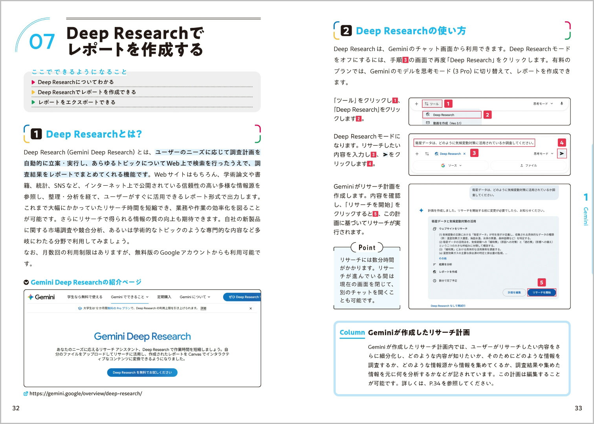
Task: Click the chapter number '07'
Action: coord(42,42)
